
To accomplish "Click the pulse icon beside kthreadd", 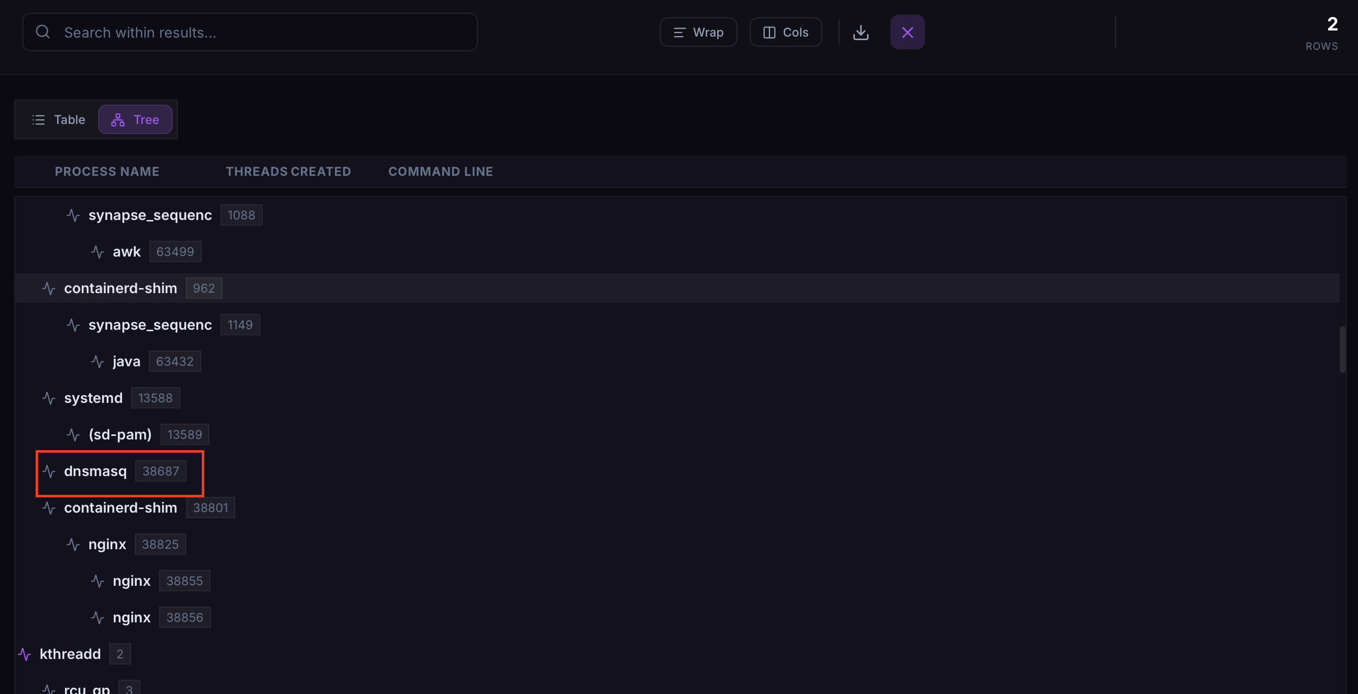I will 25,654.
